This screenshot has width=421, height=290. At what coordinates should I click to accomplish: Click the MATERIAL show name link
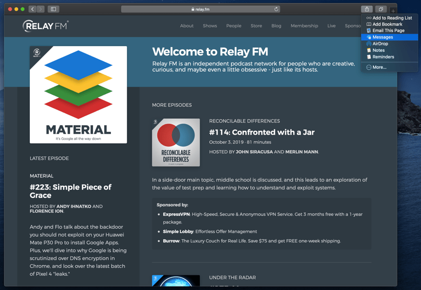pos(42,176)
